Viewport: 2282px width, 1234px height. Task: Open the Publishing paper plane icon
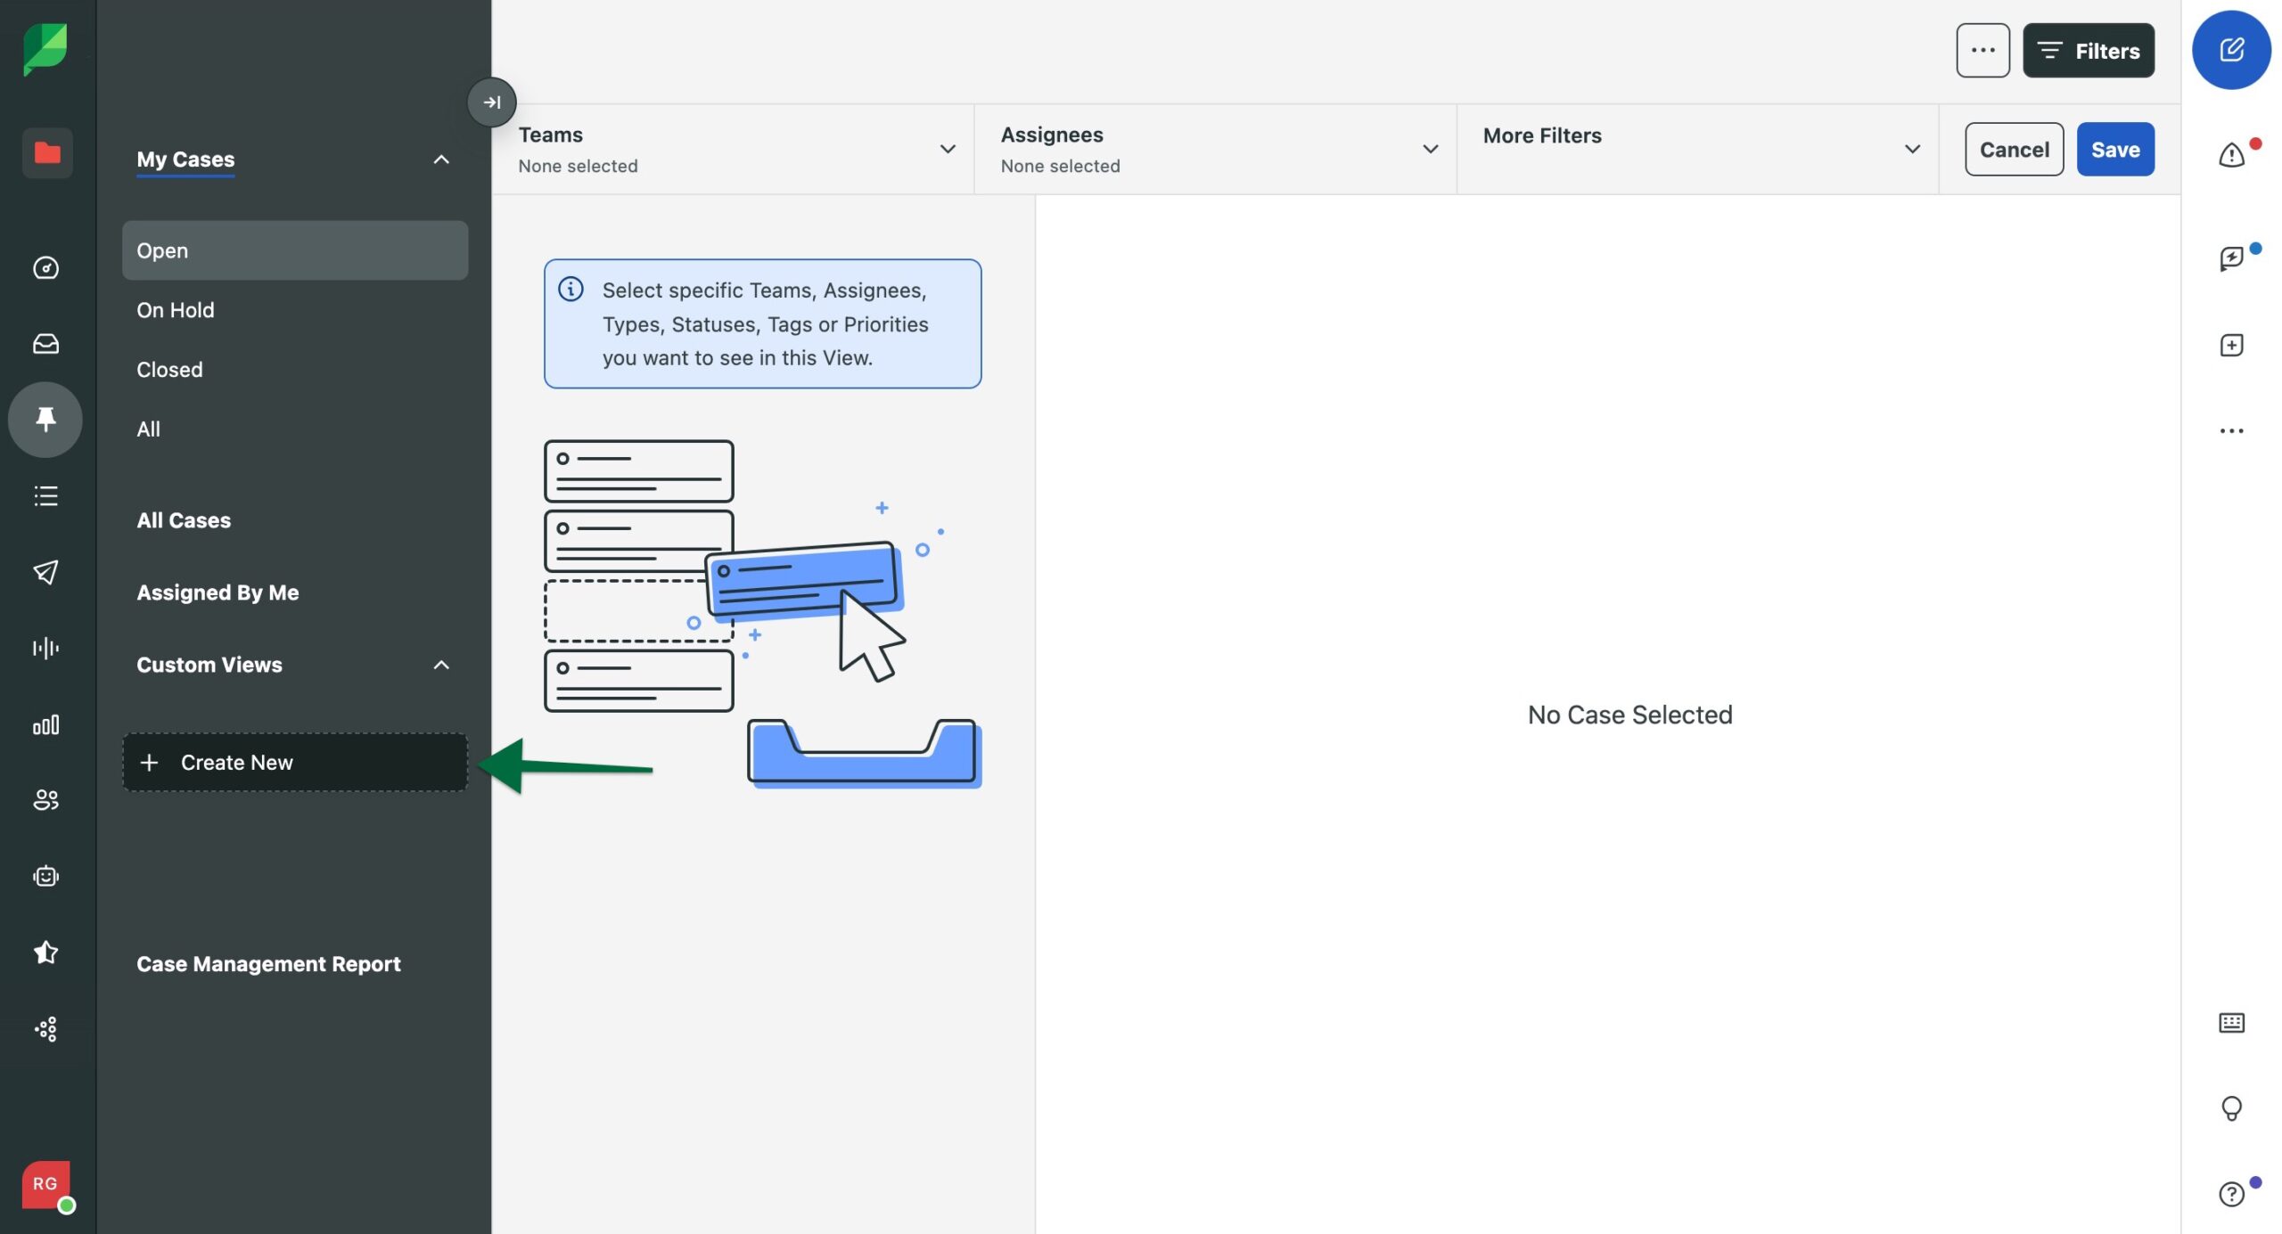pos(45,572)
